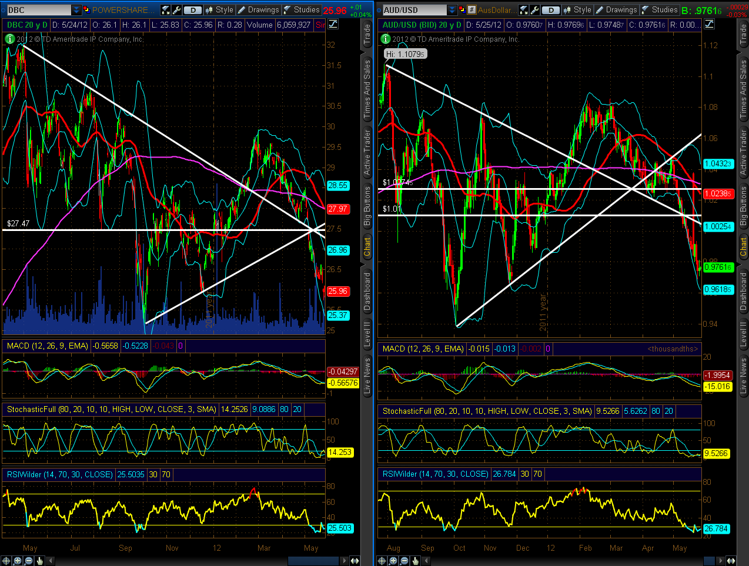Select hand pointer tool under AUD/USD chart
The width and height of the screenshot is (749, 566).
[x=415, y=561]
